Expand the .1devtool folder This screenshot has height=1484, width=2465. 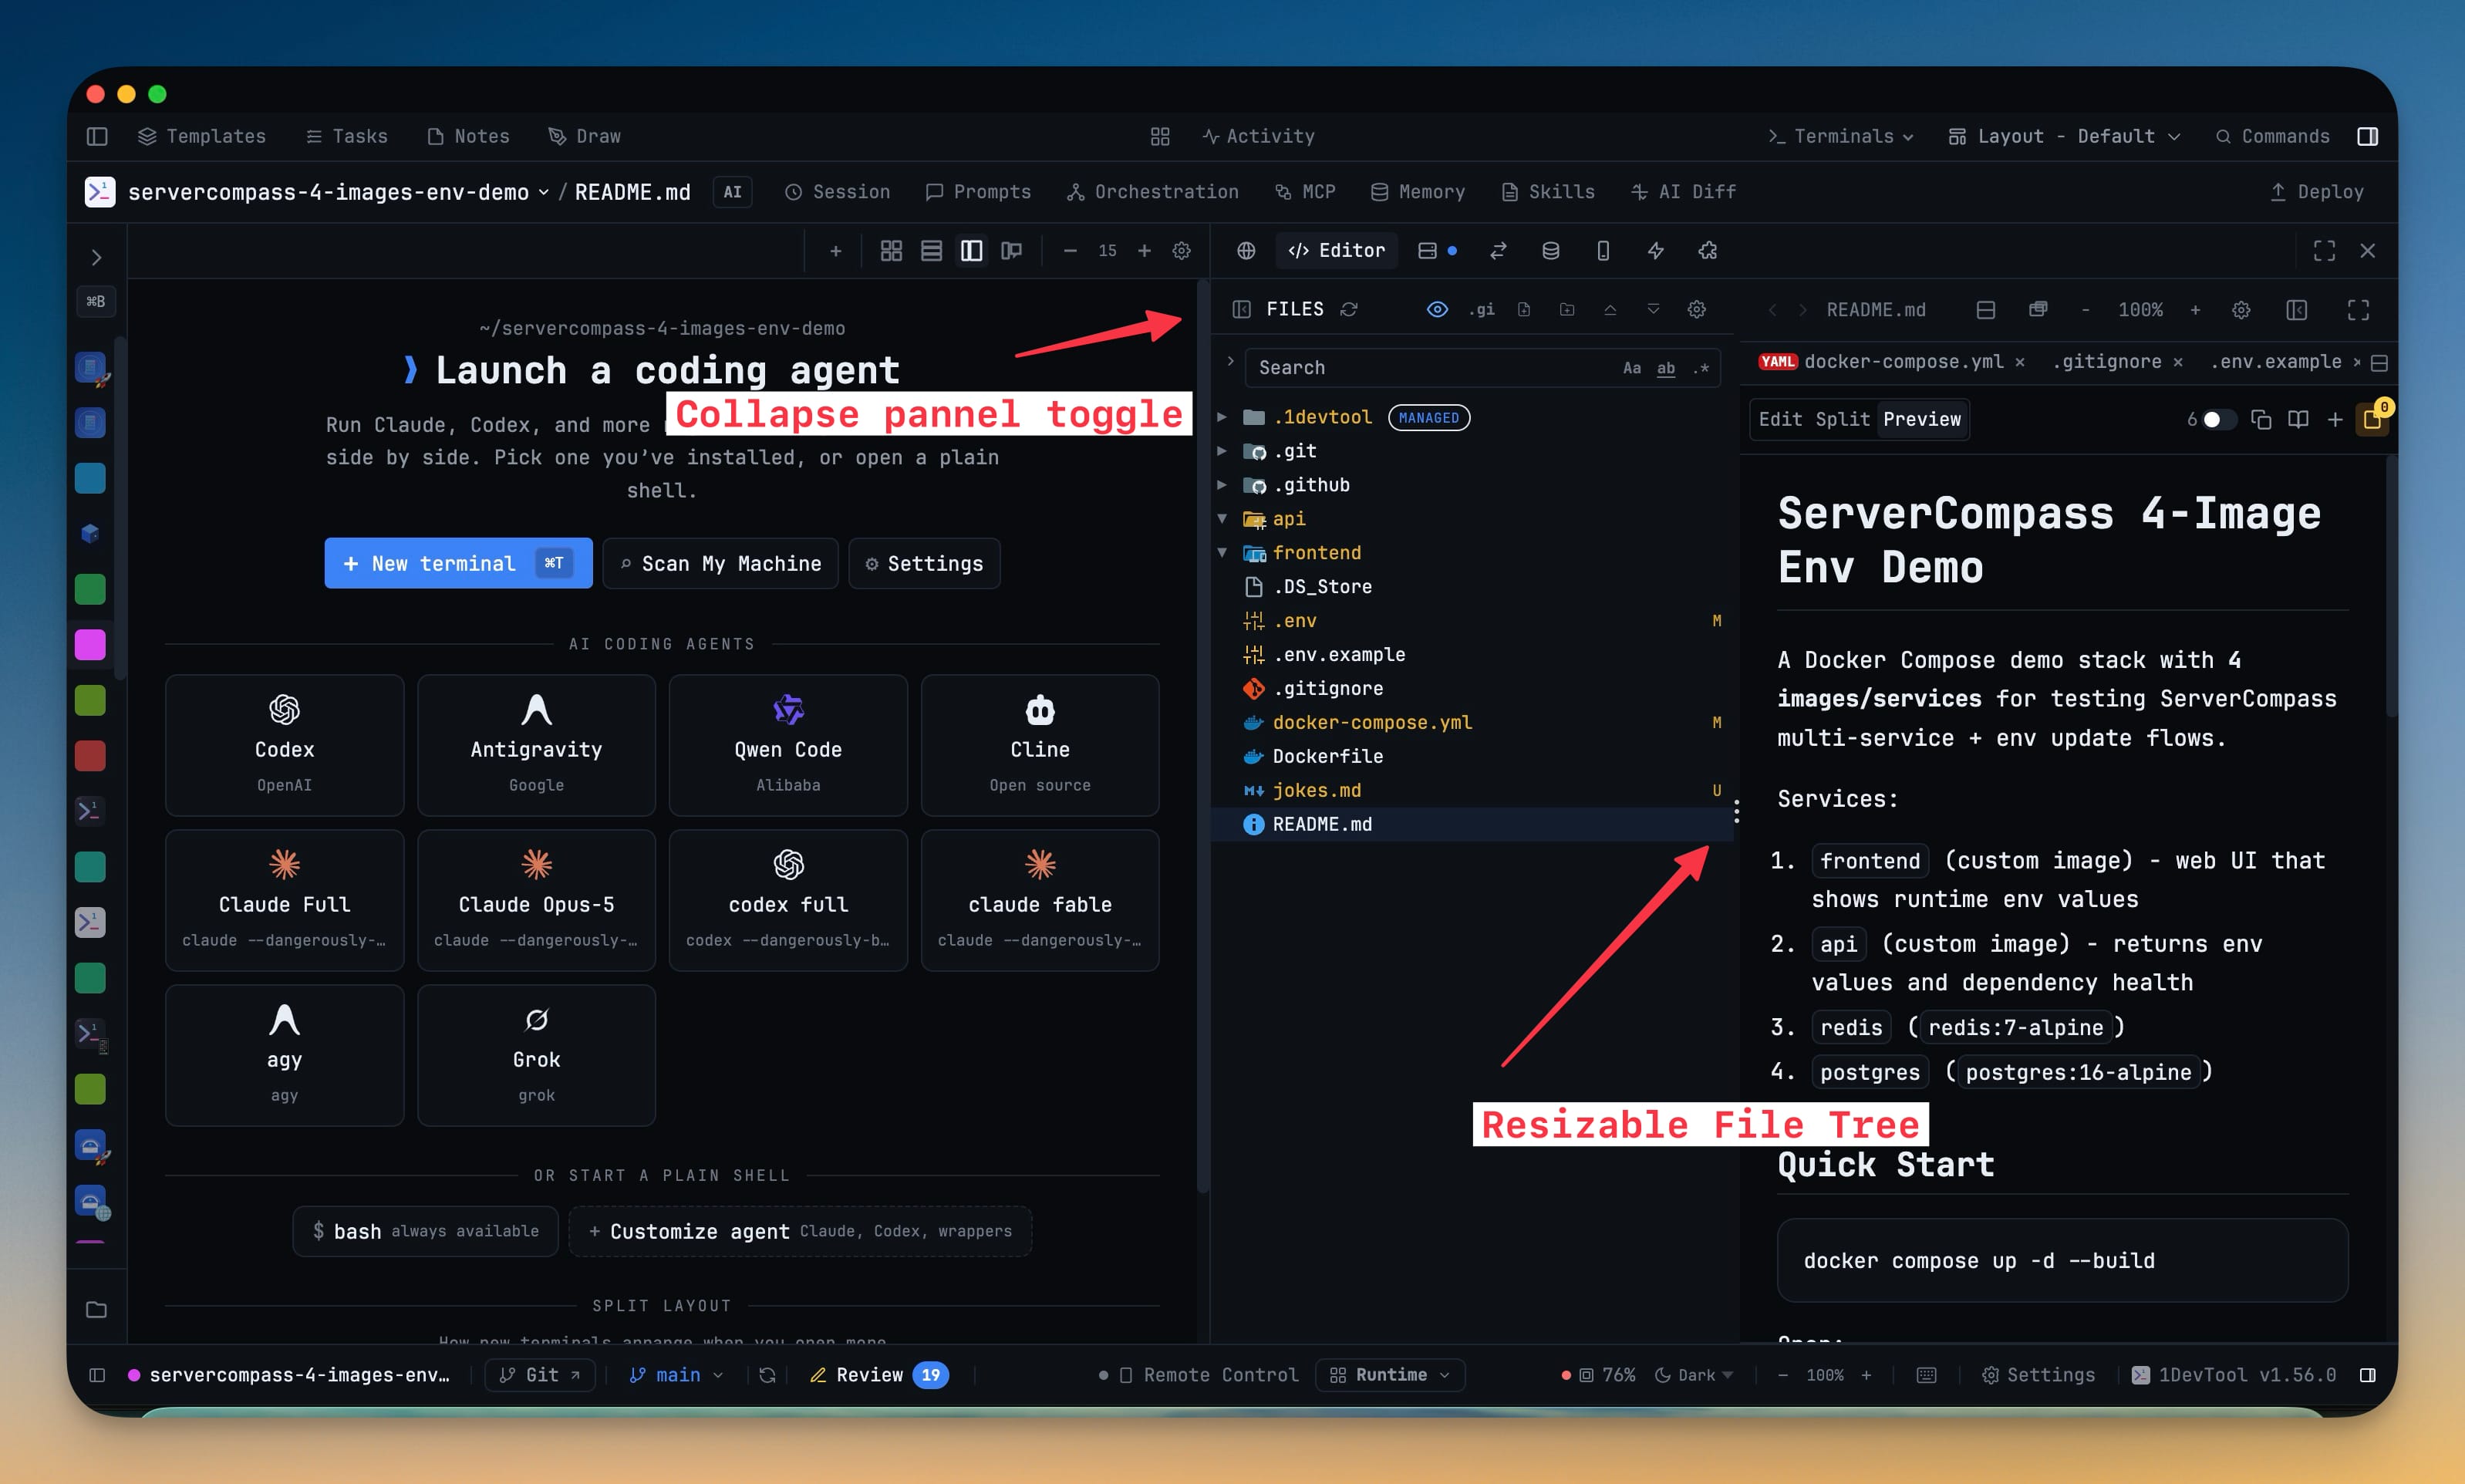pyautogui.click(x=1222, y=417)
